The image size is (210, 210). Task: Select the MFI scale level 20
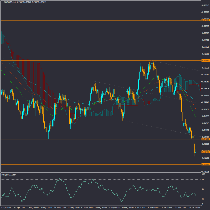(x=203, y=199)
